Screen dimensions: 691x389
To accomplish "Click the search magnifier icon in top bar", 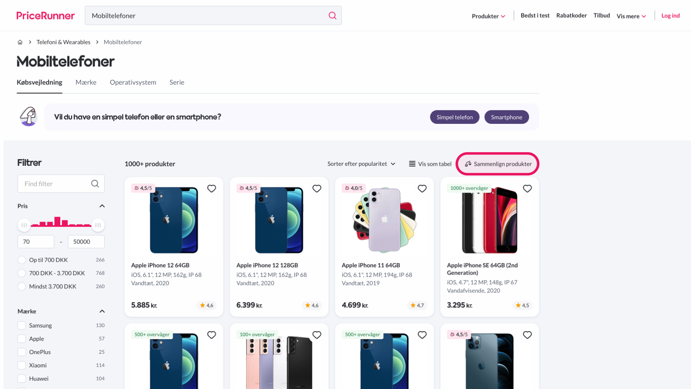I will point(332,15).
